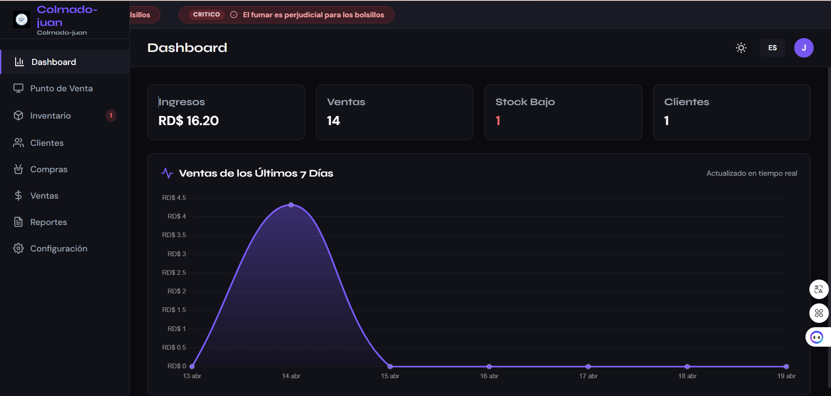Click the Stock Bajo stat card
This screenshot has height=396, width=831.
tap(563, 112)
